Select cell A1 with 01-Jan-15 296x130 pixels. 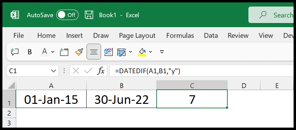tap(51, 99)
